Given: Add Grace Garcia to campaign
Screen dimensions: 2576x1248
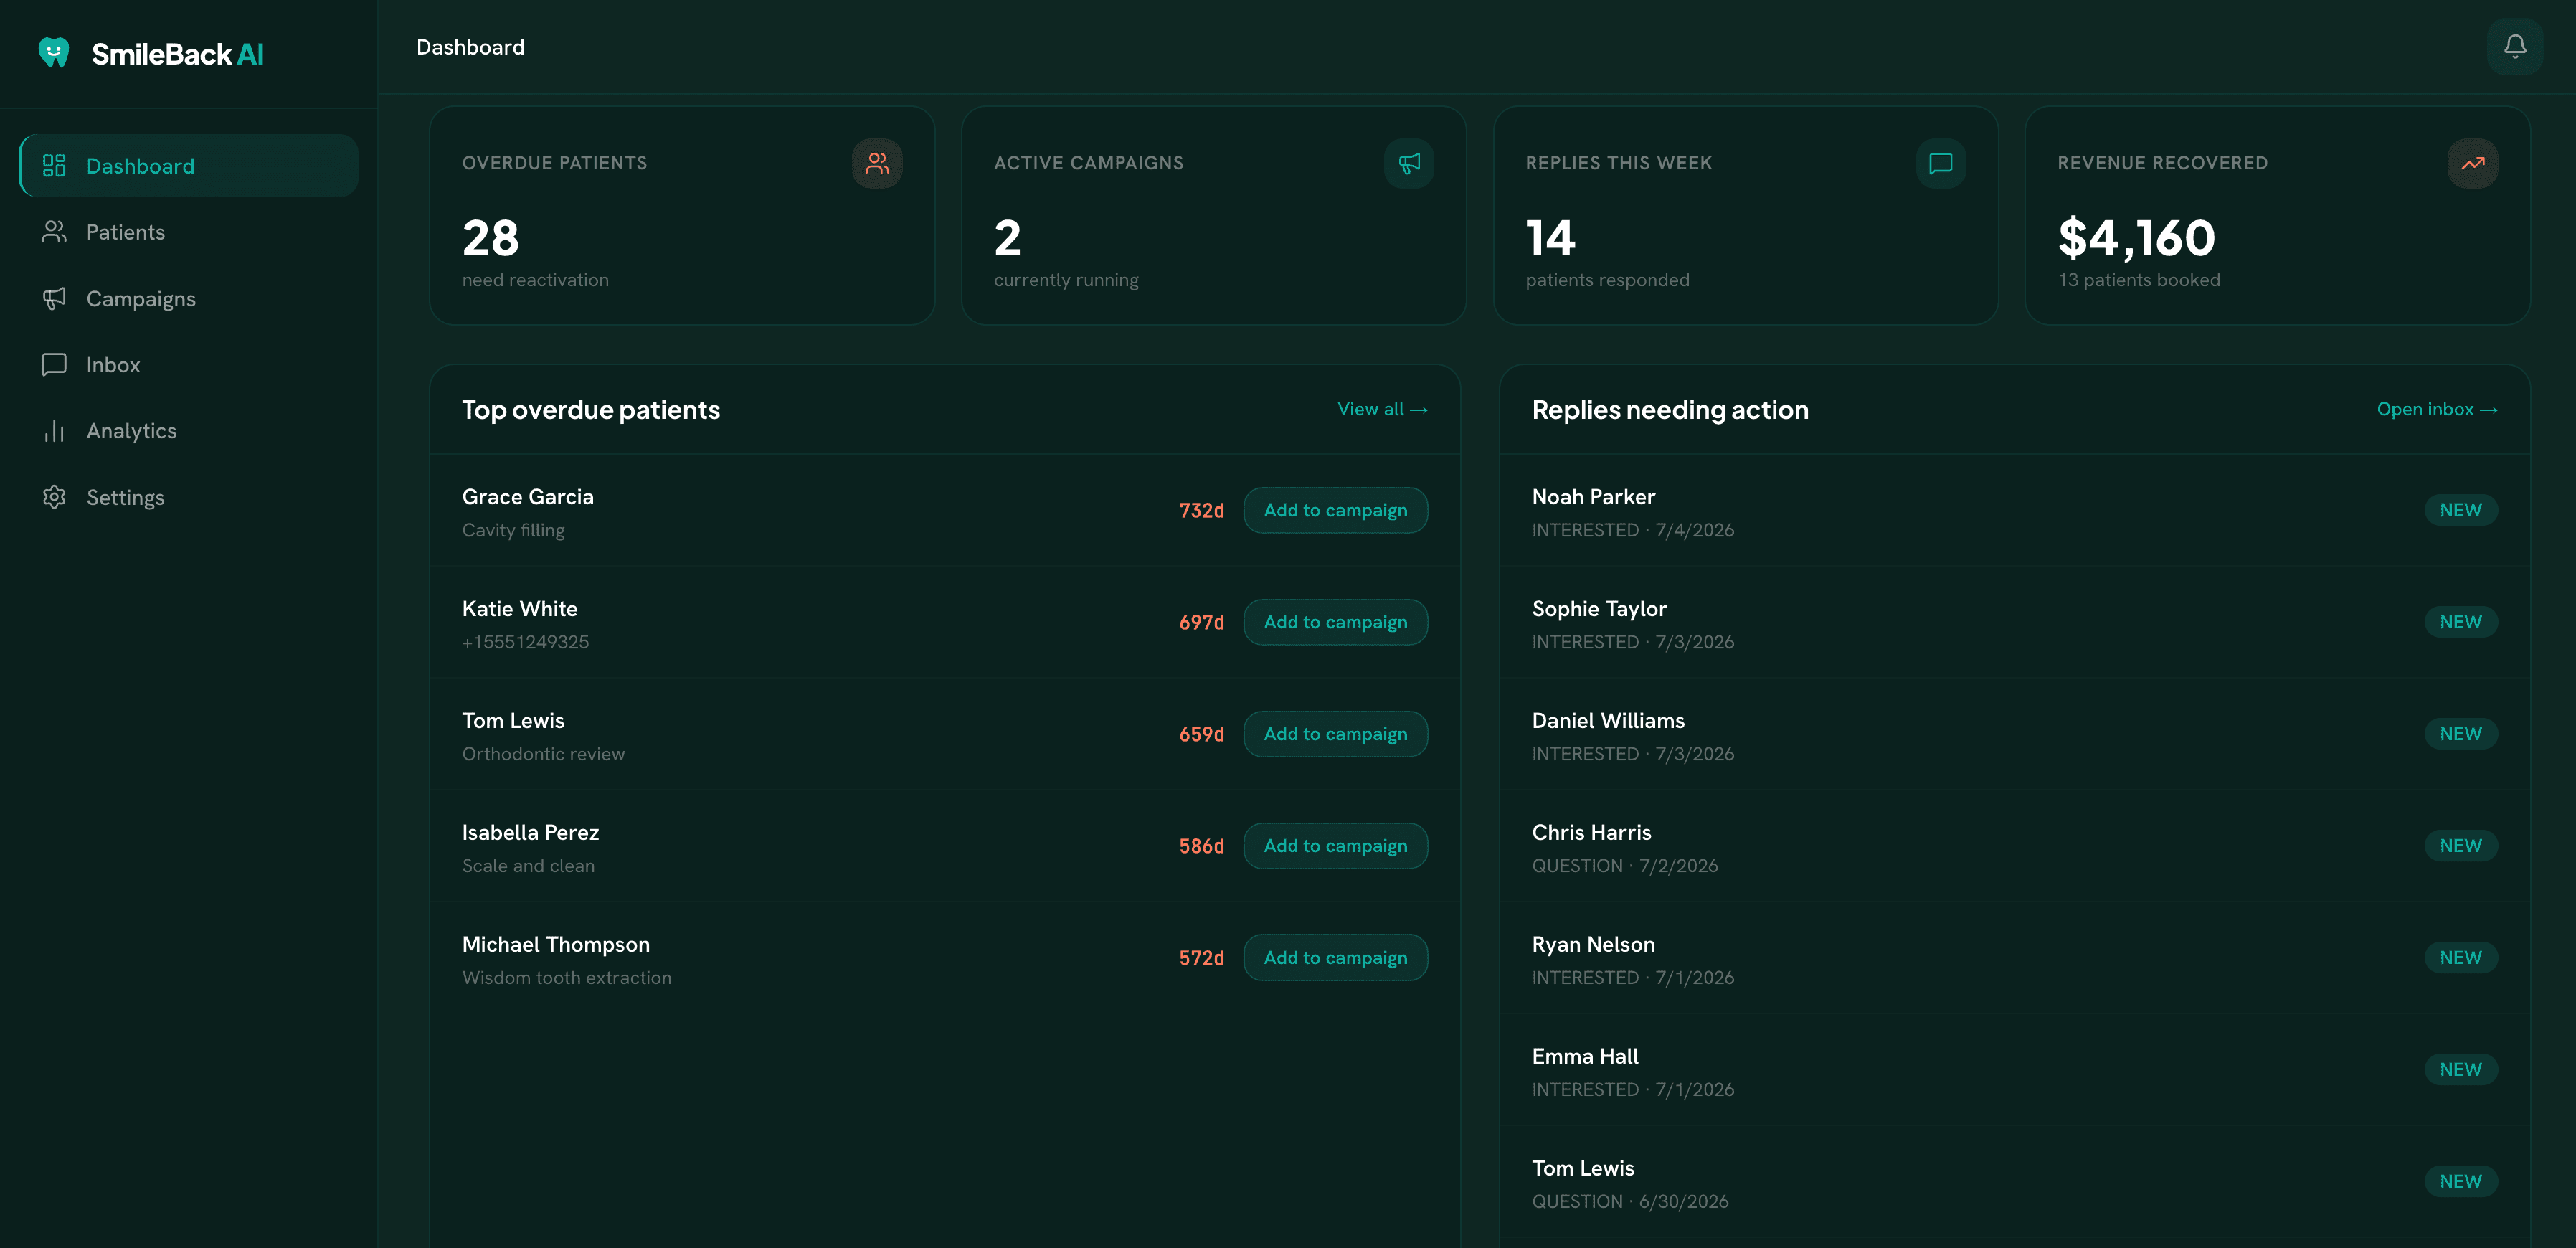Looking at the screenshot, I should pyautogui.click(x=1335, y=510).
